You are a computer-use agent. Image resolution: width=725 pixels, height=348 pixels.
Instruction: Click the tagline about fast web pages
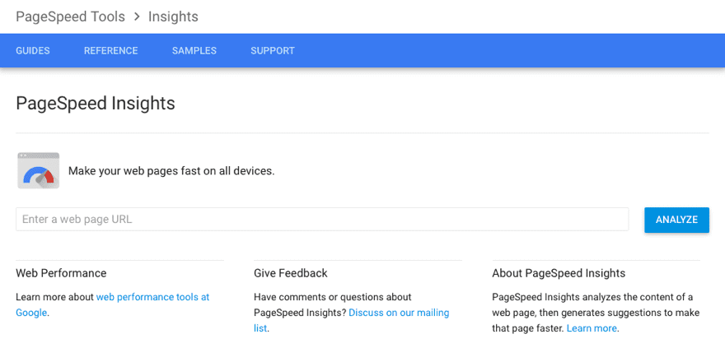[171, 171]
